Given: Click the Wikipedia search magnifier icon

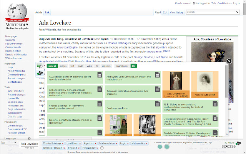Looking at the screenshot, I should click(238, 12).
